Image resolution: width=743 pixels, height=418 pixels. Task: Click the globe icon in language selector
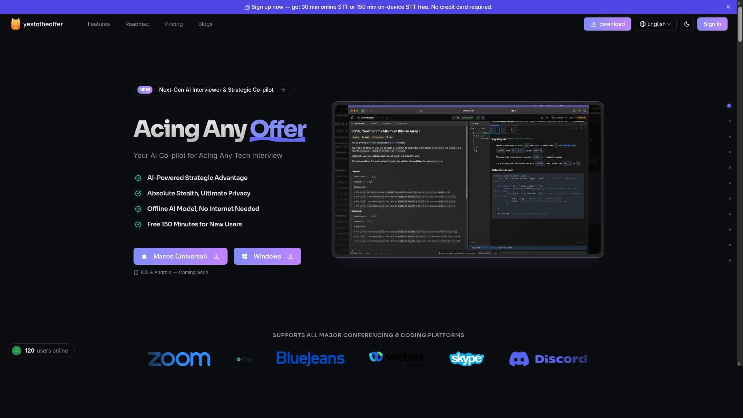pos(642,24)
